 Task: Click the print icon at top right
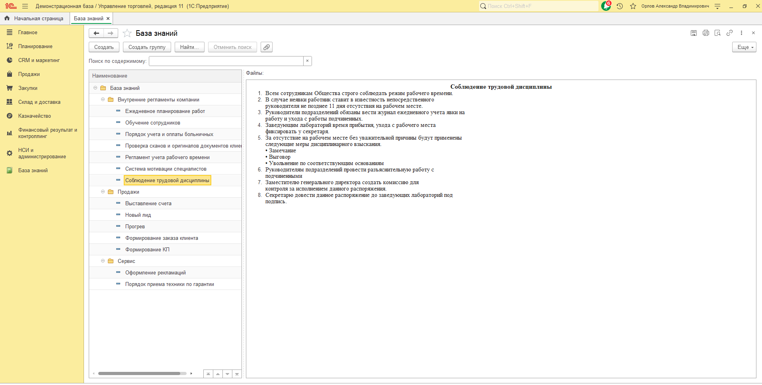705,33
